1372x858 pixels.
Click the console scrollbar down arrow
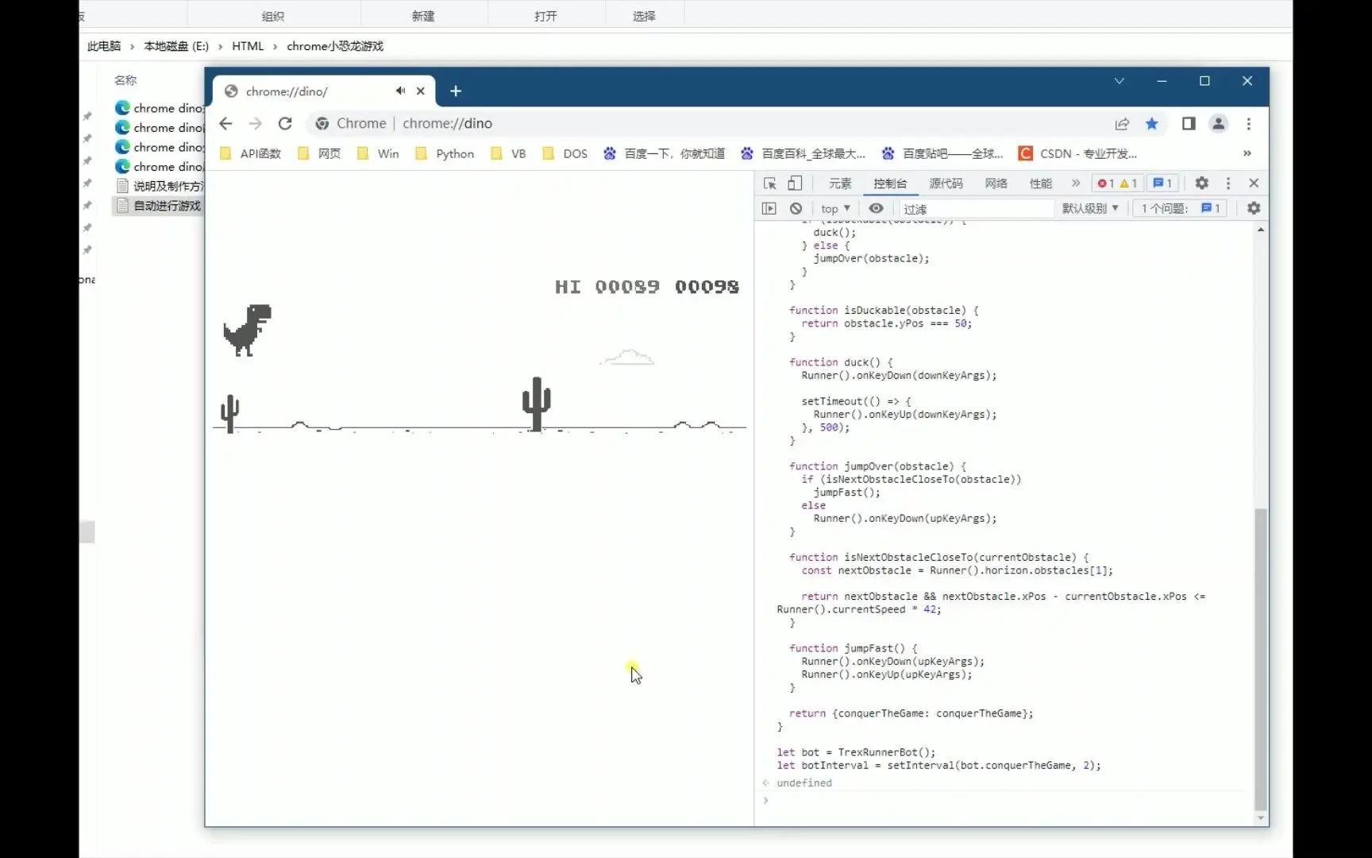click(1261, 817)
